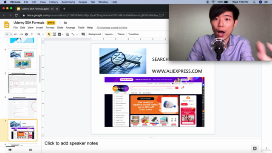Open the History menu in menu bar
The image size is (272, 153).
(54, 2)
